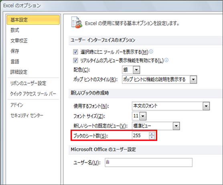Expand the フォント サイズ dropdown
This screenshot has width=223, height=185.
(143, 116)
